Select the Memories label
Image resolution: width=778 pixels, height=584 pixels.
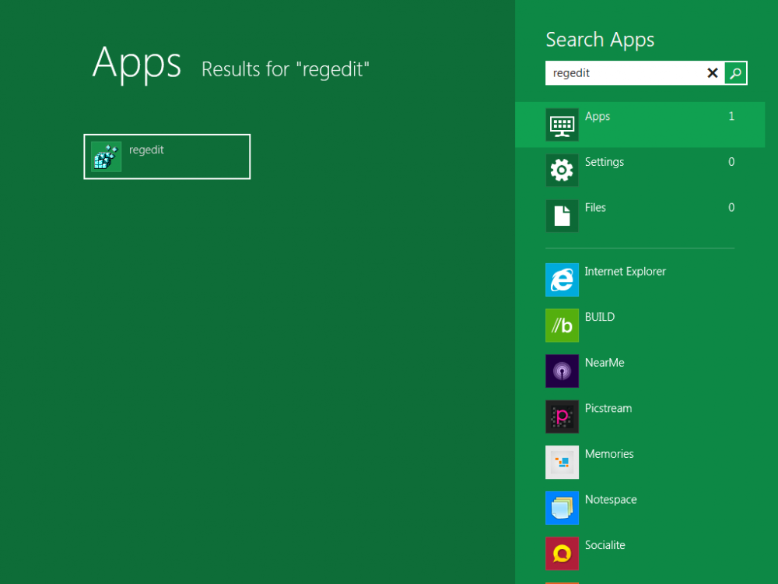(x=609, y=454)
